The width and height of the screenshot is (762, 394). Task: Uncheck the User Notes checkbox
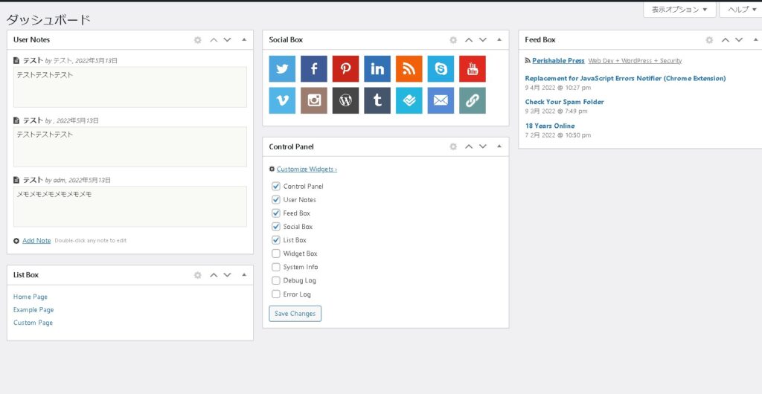point(276,200)
